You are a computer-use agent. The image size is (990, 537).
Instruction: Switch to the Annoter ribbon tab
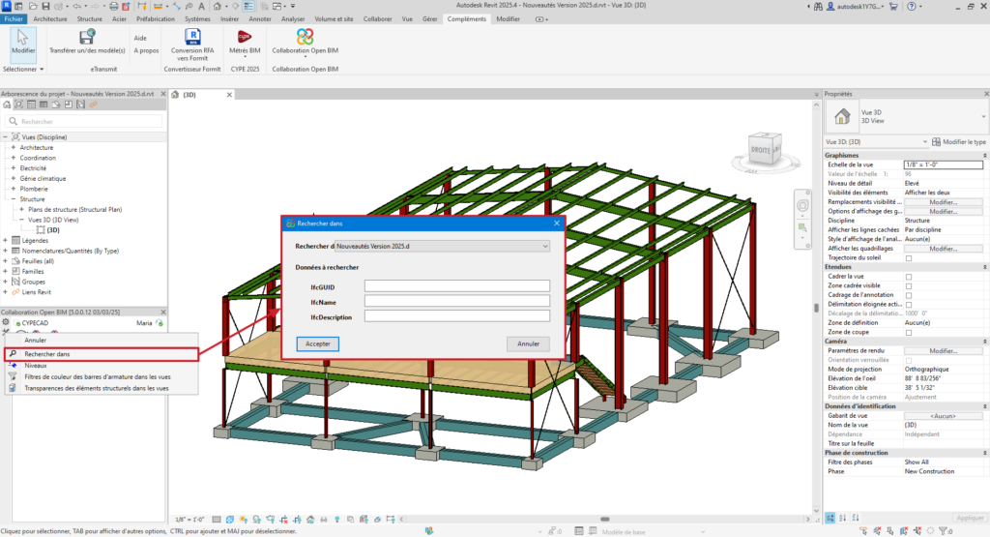point(259,19)
